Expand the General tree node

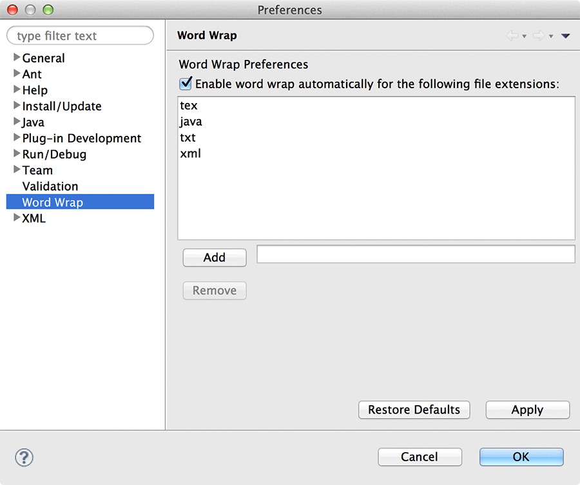pyautogui.click(x=17, y=57)
